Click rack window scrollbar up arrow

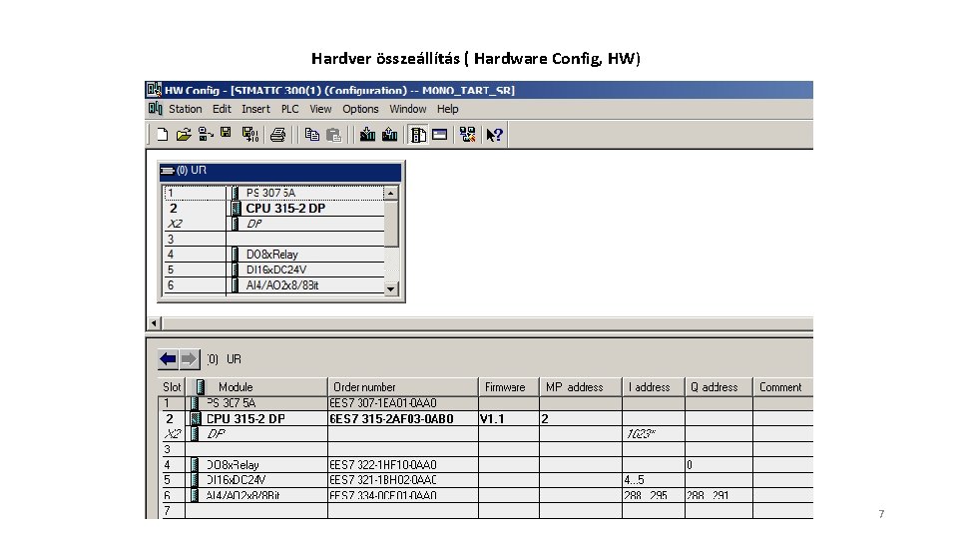point(391,193)
